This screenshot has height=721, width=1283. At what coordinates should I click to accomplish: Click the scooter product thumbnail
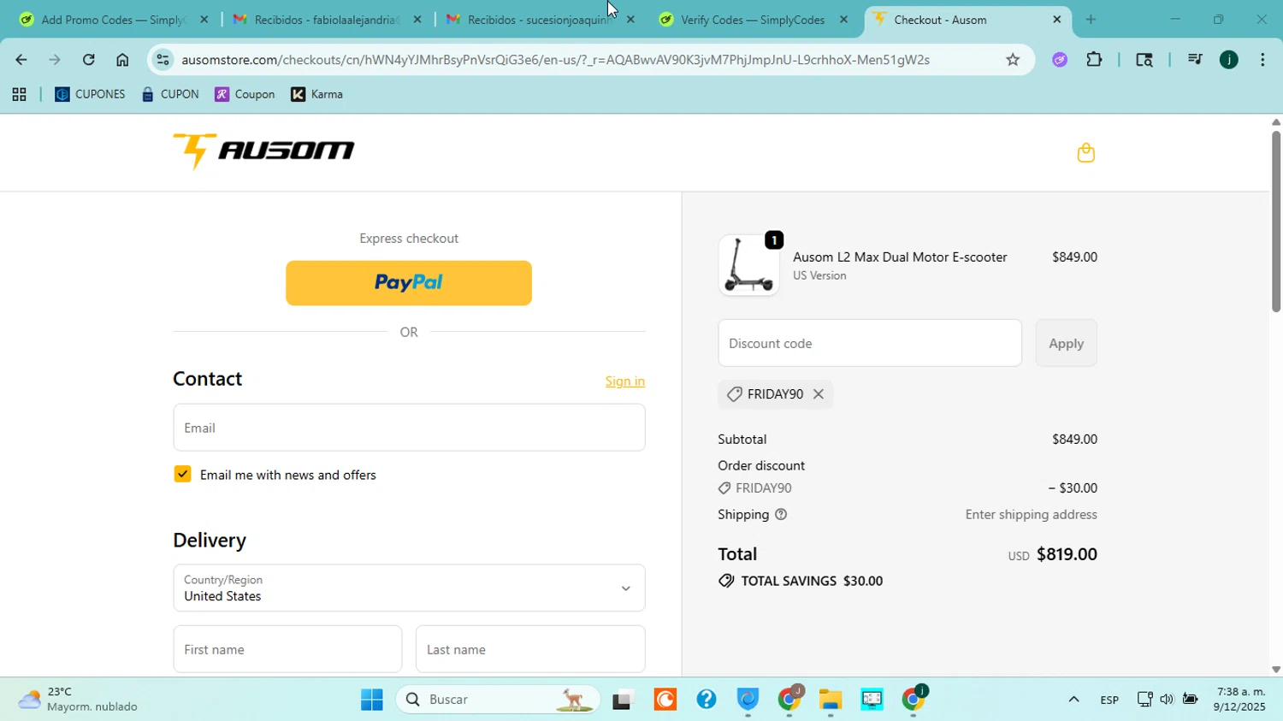[748, 265]
